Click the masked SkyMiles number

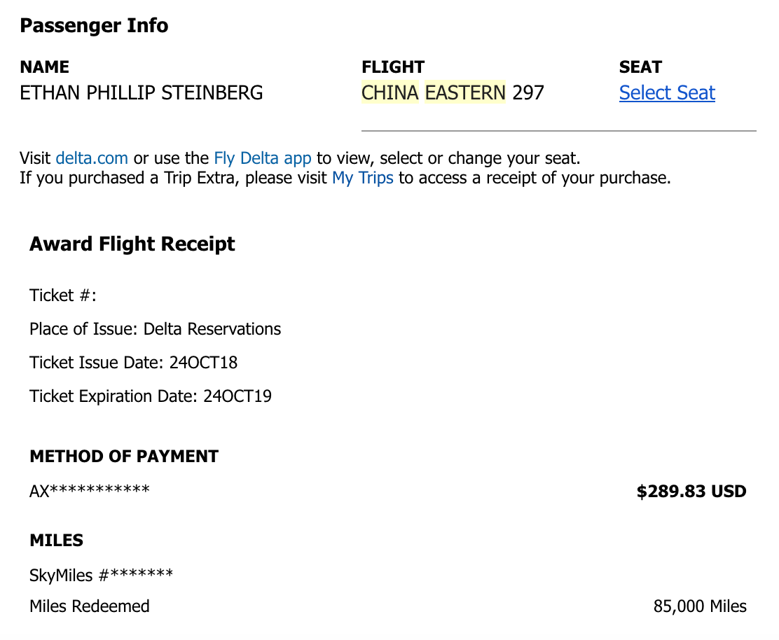(x=120, y=576)
